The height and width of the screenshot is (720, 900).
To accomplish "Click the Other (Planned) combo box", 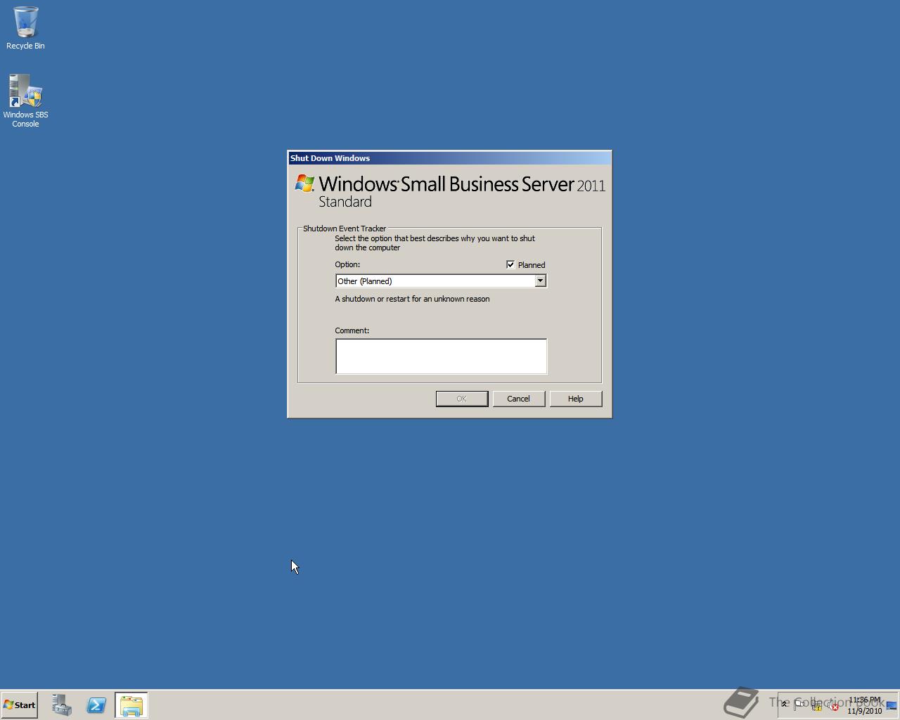I will click(x=441, y=281).
